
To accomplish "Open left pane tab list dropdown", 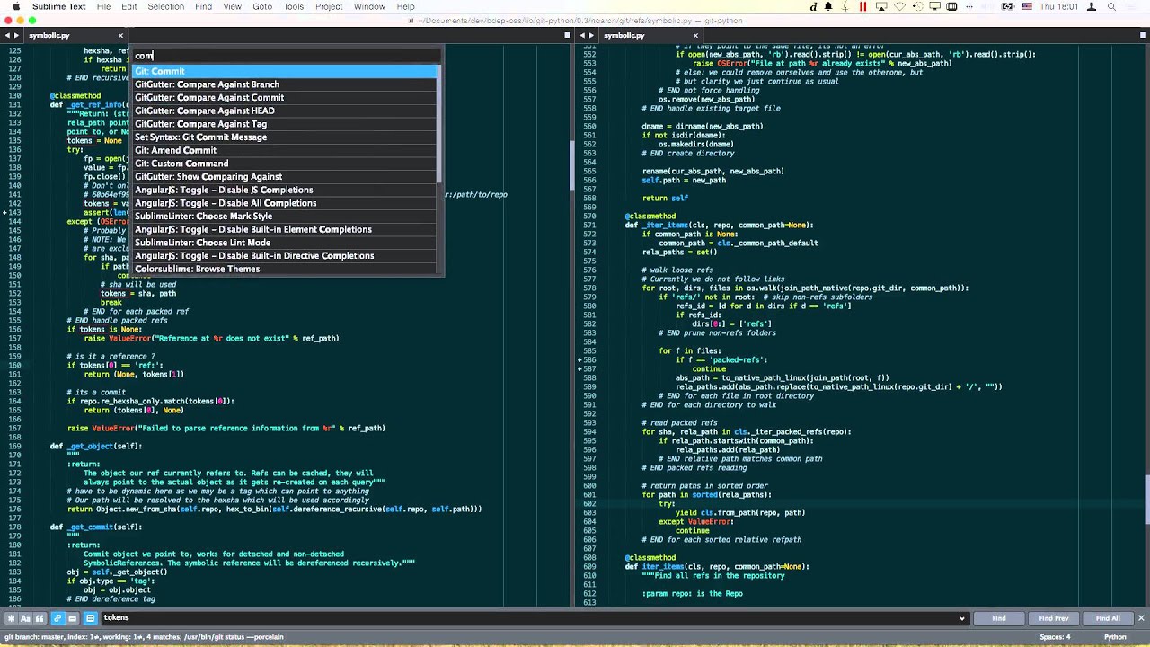I will 567,36.
